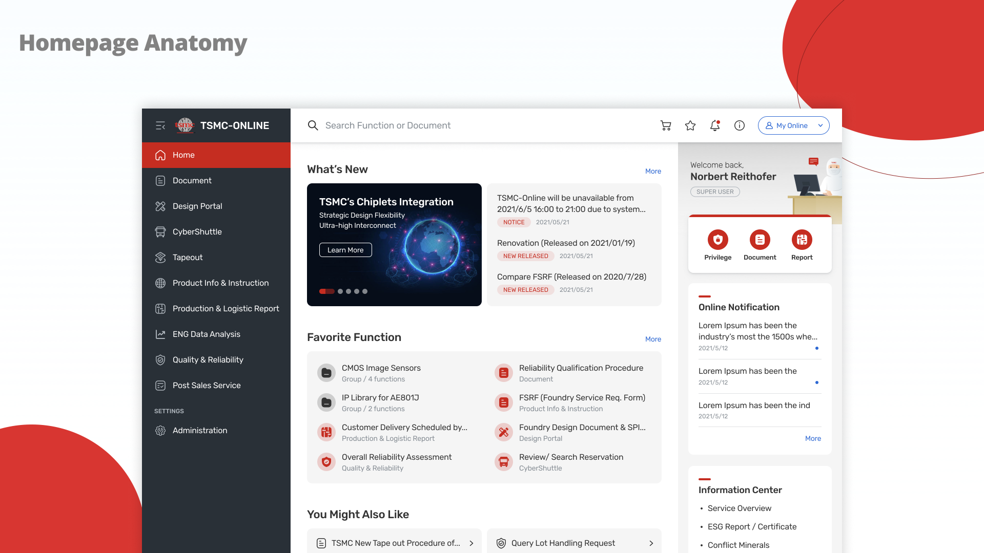Click the chat message icon near avatar
984x553 pixels.
(813, 162)
